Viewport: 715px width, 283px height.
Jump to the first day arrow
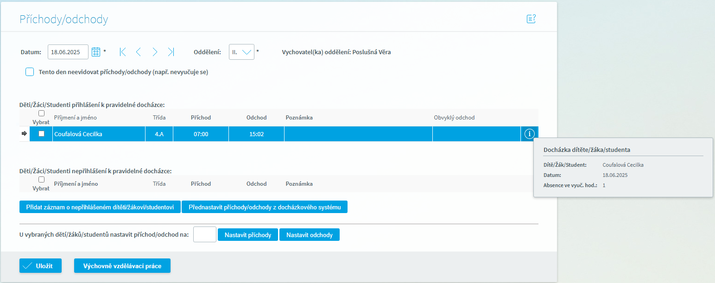122,52
